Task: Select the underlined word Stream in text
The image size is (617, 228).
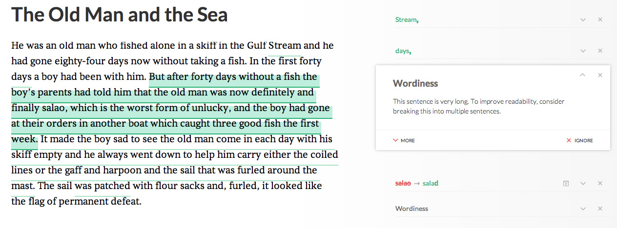Action: pos(285,45)
